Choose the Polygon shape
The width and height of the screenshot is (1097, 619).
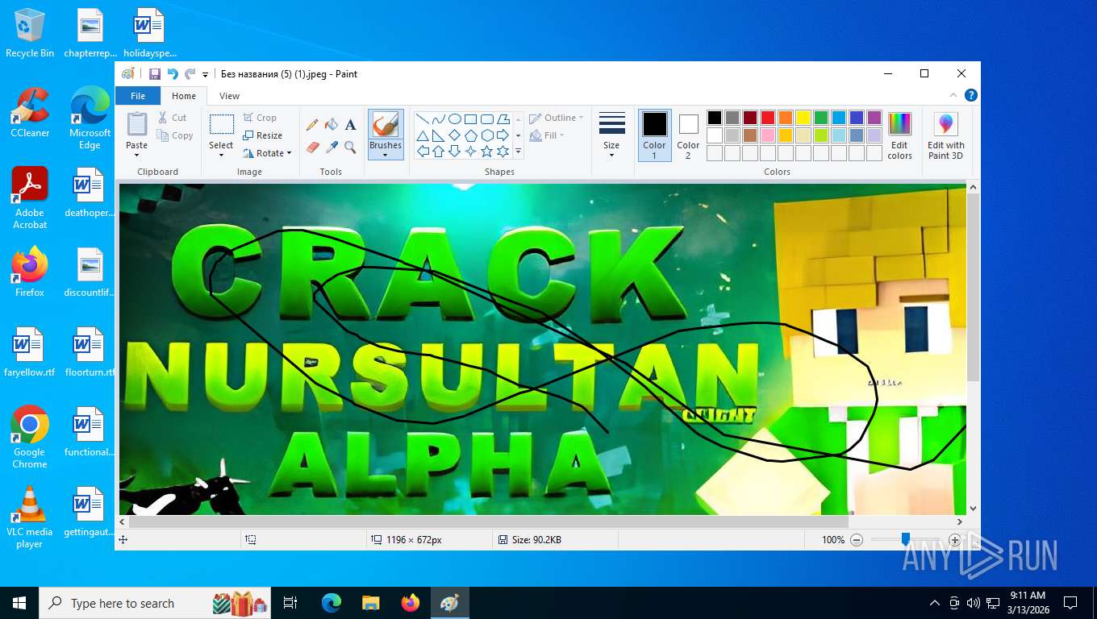click(503, 118)
